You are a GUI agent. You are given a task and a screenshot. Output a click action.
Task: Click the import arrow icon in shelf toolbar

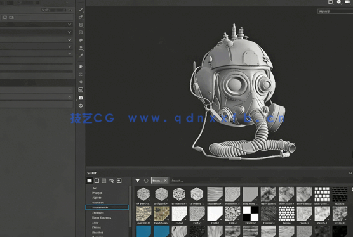119,181
